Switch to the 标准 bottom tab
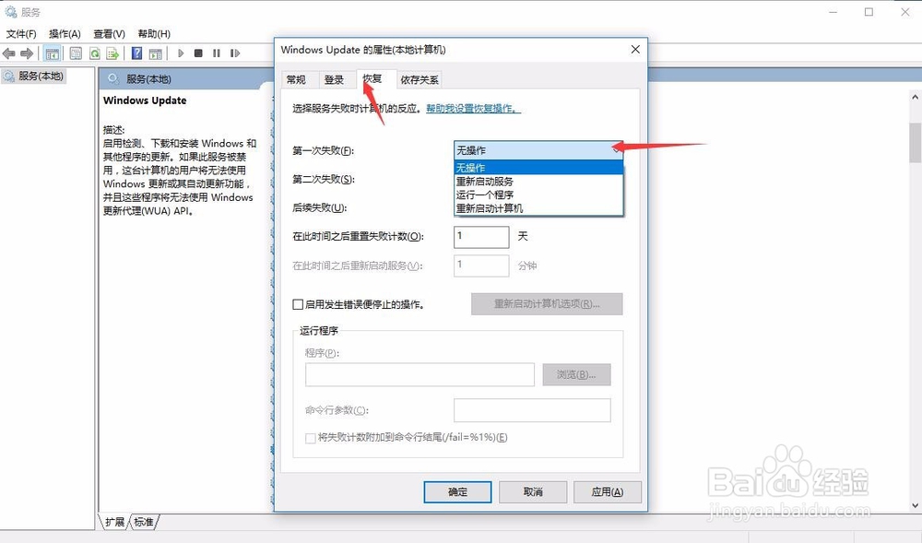 (x=144, y=521)
